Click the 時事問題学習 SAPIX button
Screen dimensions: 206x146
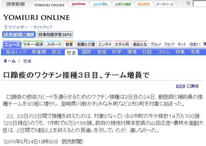(55, 35)
